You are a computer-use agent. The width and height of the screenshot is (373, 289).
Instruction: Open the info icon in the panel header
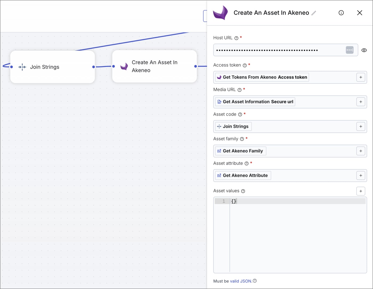(341, 12)
